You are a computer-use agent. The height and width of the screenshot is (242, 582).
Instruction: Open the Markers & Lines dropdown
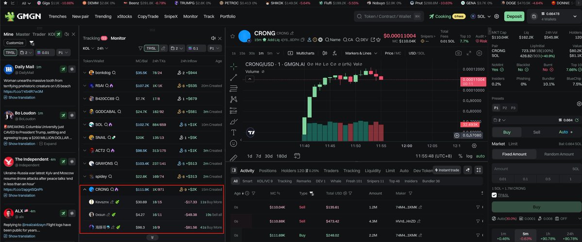(361, 53)
